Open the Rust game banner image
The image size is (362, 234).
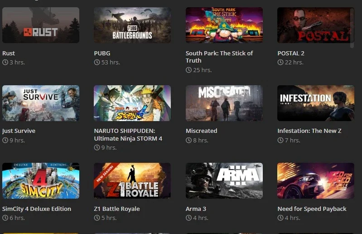41,25
